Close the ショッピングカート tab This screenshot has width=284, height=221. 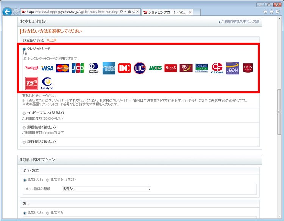tap(190, 12)
